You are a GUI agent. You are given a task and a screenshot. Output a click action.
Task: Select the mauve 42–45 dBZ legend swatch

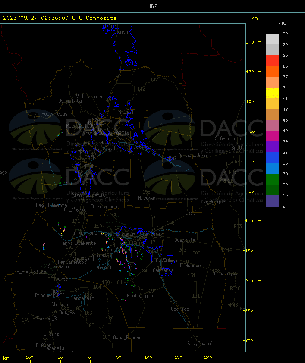click(x=272, y=125)
